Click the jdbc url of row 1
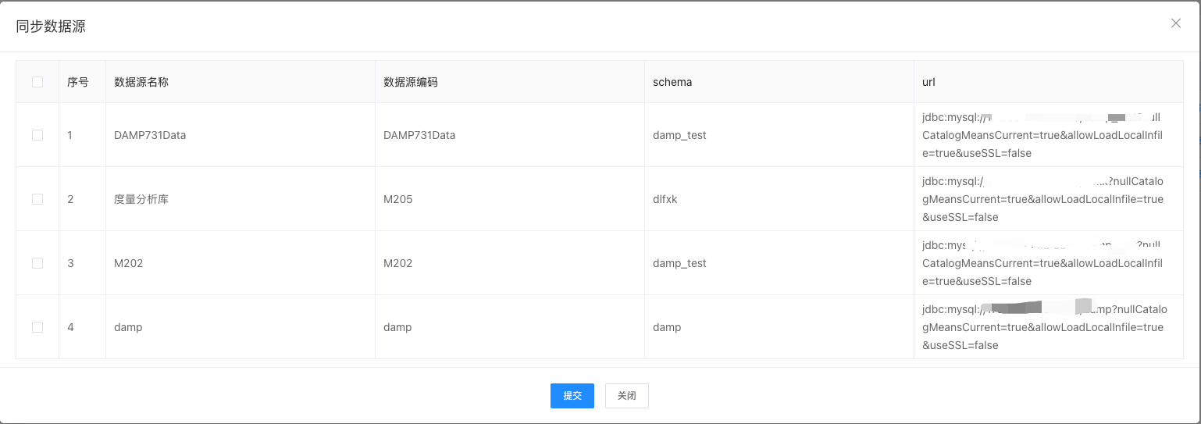The height and width of the screenshot is (424, 1201). tap(1042, 135)
